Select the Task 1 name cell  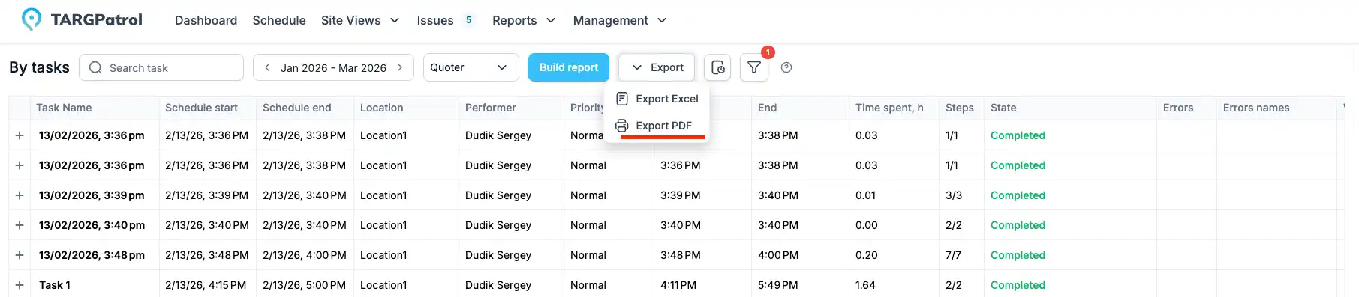pos(55,285)
